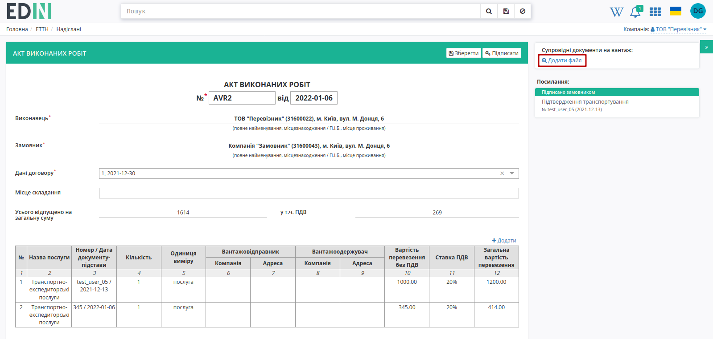Click Вантажоодержувач column header

[340, 252]
